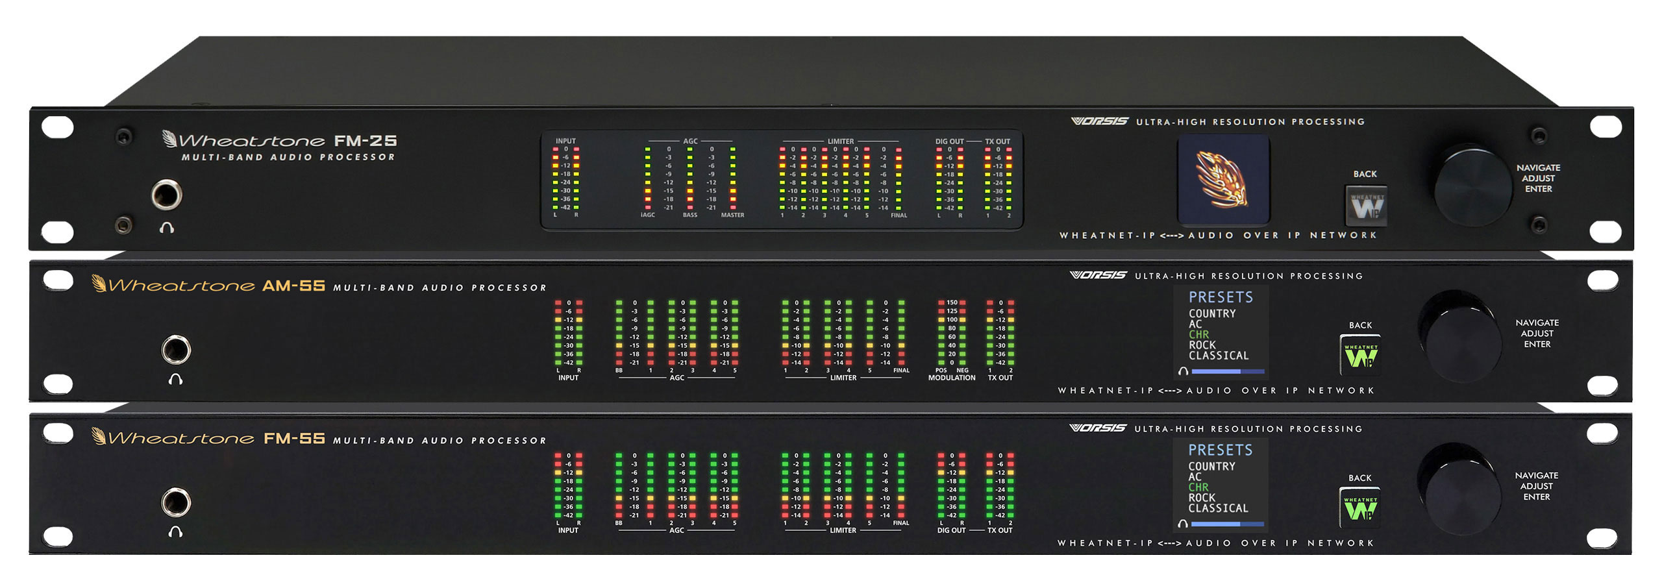
Task: Click the LIMITER label on FM-25 meter panel
Action: (841, 141)
